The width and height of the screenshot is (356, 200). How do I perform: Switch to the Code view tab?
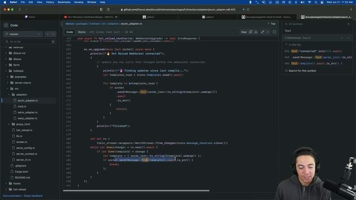(x=70, y=32)
